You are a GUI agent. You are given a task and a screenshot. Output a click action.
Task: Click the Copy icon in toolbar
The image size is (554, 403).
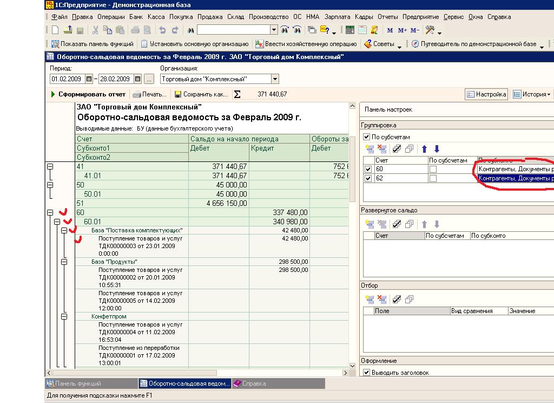(x=108, y=30)
